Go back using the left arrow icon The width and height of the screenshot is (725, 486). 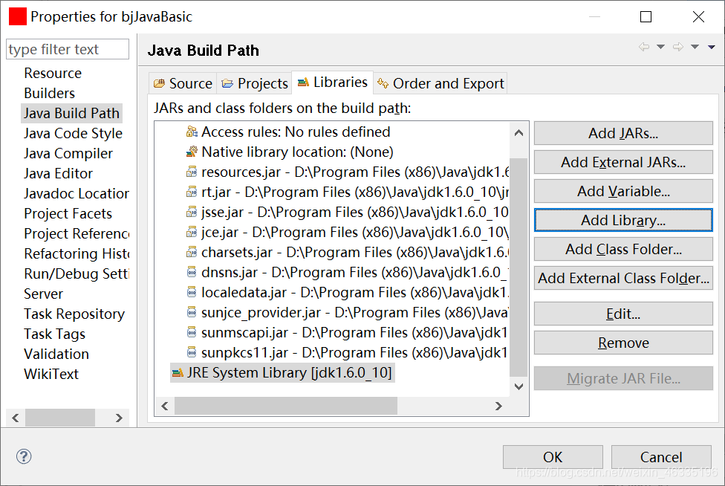643,47
